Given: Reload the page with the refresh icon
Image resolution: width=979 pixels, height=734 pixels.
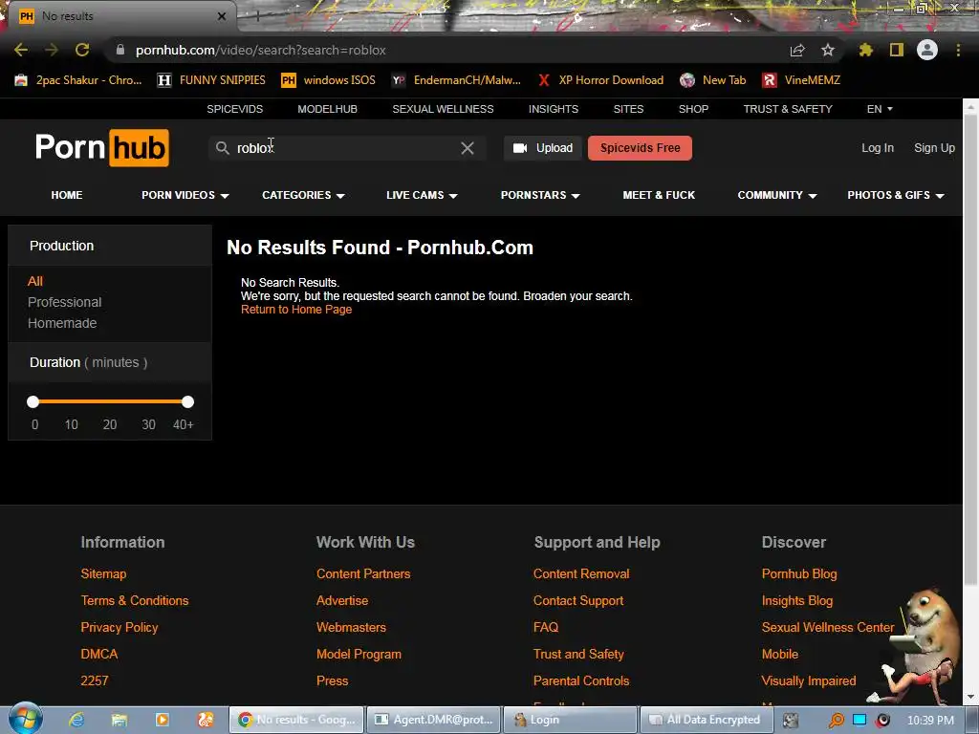Looking at the screenshot, I should [82, 50].
